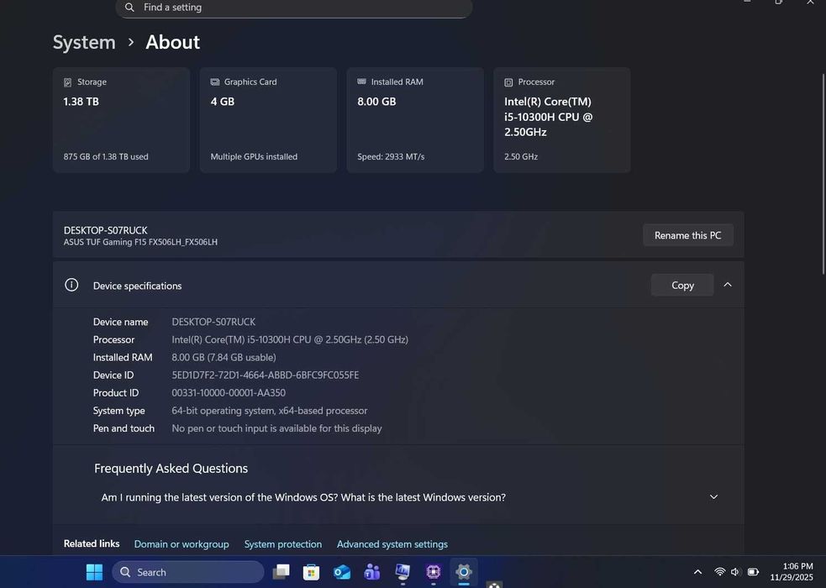This screenshot has width=826, height=588.
Task: Click the "ASUS TUF Gaming F15 FX506LH_FX506LH" model text
Action: coord(140,242)
